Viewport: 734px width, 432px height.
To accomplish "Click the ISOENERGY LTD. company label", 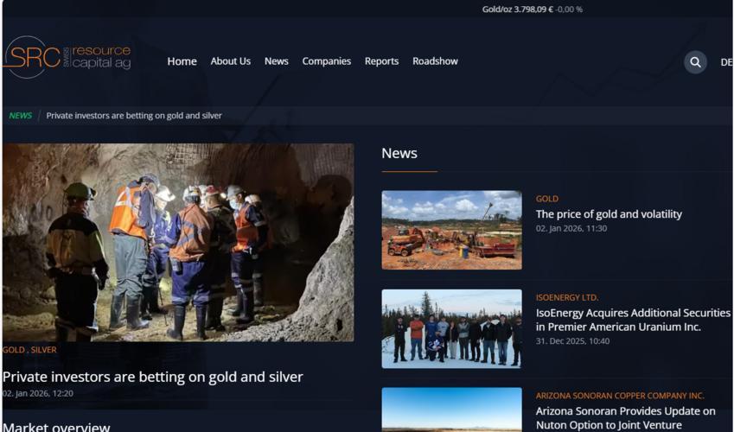I will click(567, 298).
